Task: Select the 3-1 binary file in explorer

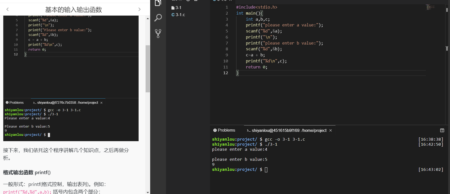Action: coord(178,8)
